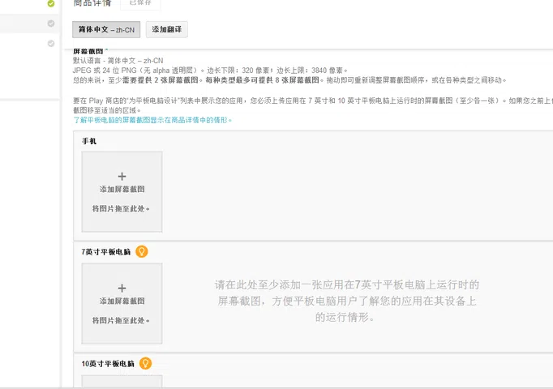This screenshot has height=389, width=553.
Task: Click the lightbulb tip icon beside 7英寸平板电脑
Action: point(142,251)
